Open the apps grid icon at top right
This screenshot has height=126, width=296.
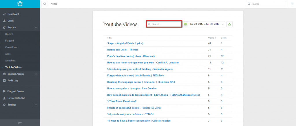click(292, 4)
